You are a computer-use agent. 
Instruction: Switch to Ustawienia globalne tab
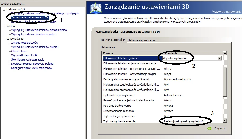click(x=112, y=40)
